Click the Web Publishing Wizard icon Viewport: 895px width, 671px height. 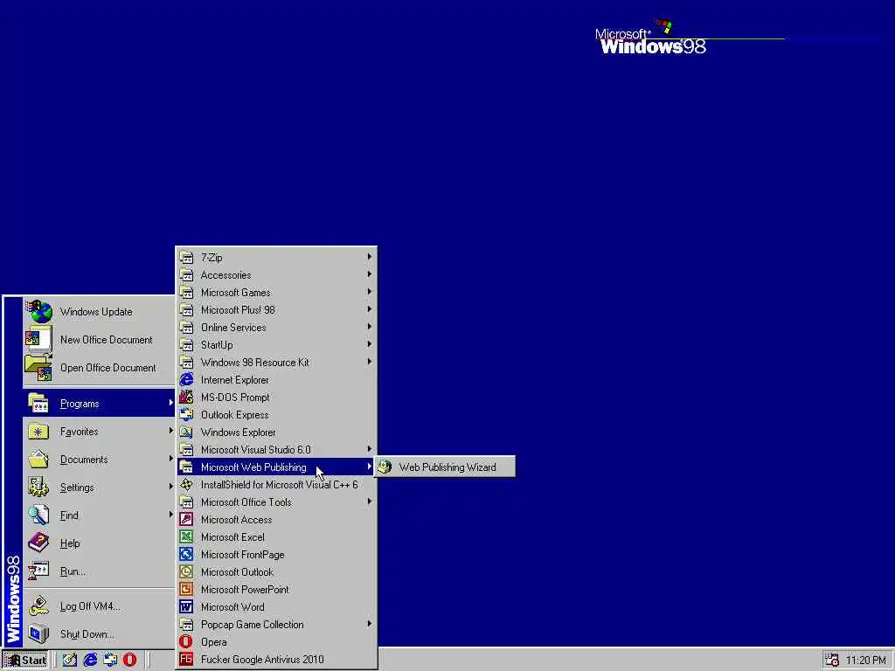[385, 467]
